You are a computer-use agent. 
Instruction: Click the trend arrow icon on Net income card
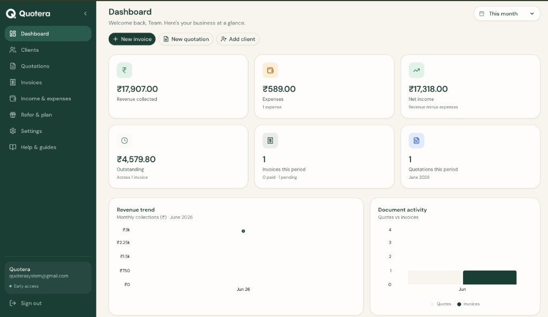point(416,70)
